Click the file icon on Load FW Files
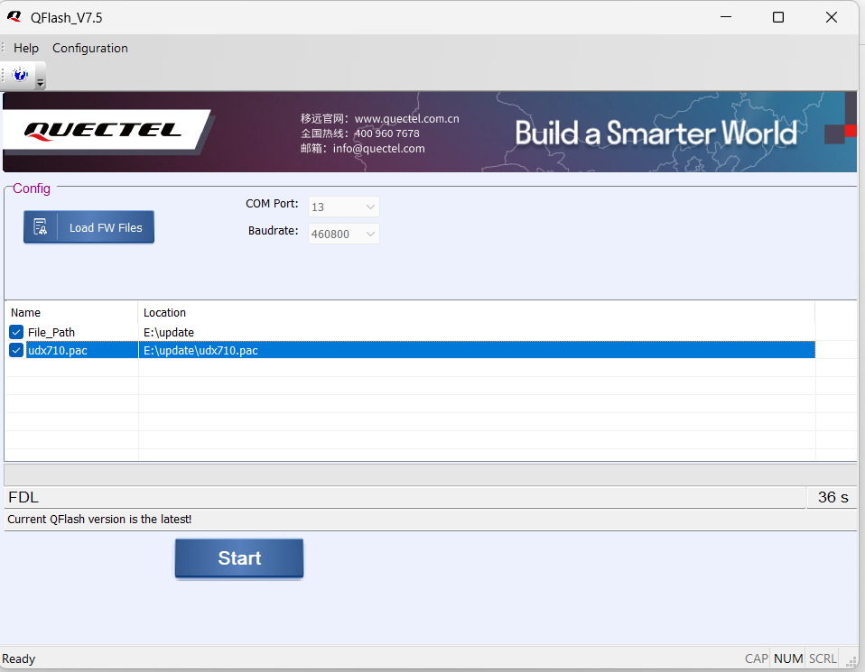865x672 pixels. click(x=41, y=227)
